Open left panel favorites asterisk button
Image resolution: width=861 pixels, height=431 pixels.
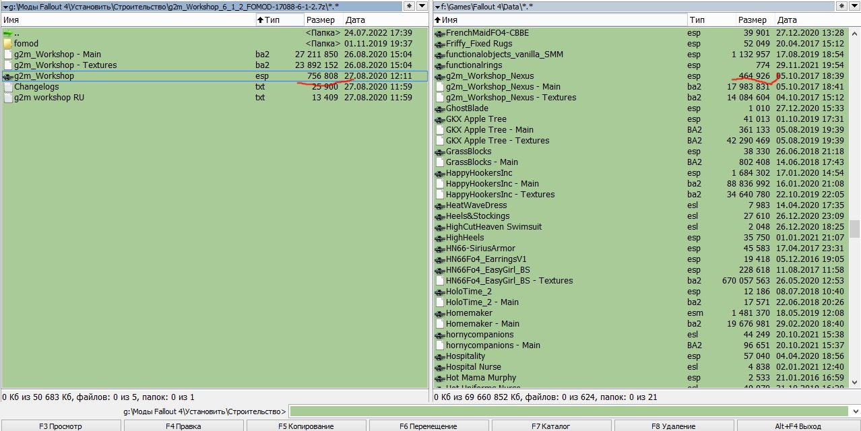[x=409, y=6]
